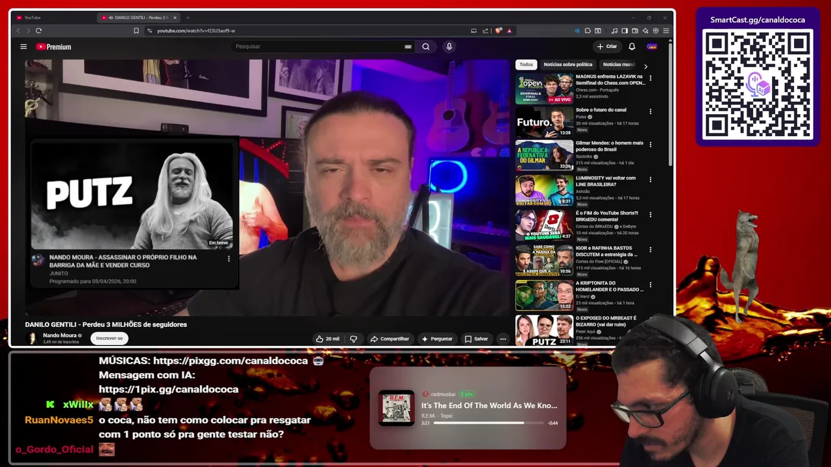Click the search magnifier button
Screen dimensions: 831x467
426,47
